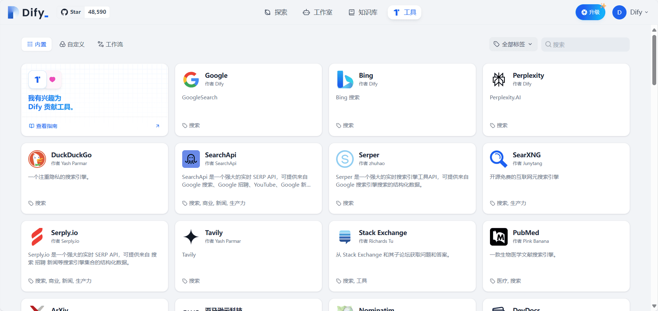Open the Serply.io card title
The width and height of the screenshot is (658, 311).
coord(64,233)
